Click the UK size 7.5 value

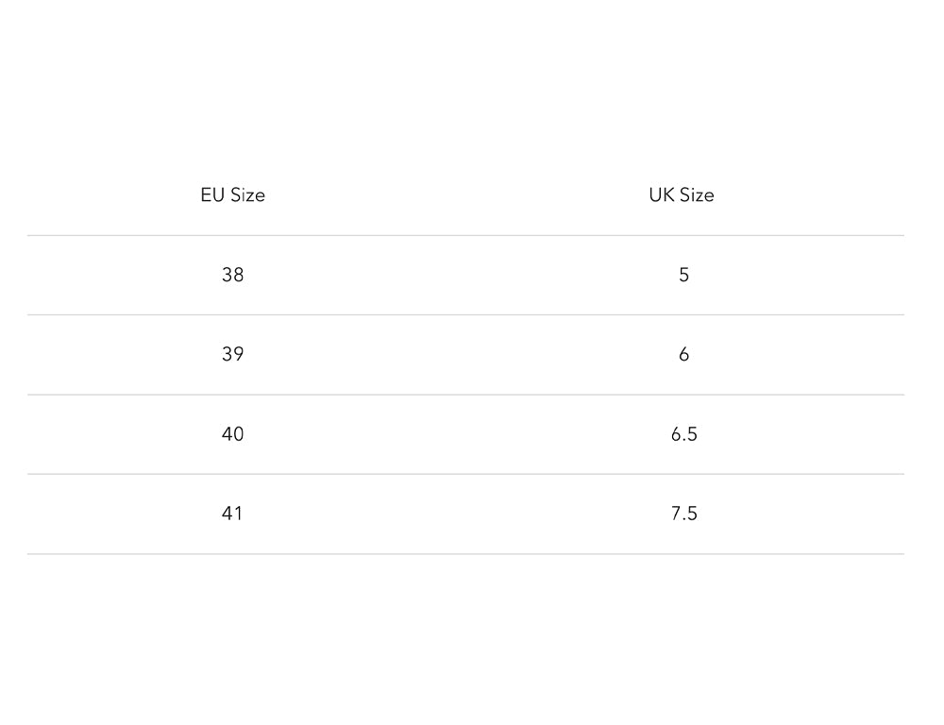point(683,514)
